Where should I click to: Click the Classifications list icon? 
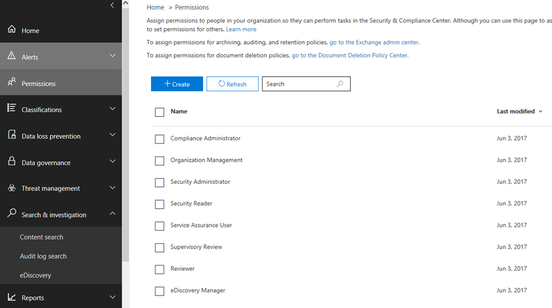[x=11, y=108]
